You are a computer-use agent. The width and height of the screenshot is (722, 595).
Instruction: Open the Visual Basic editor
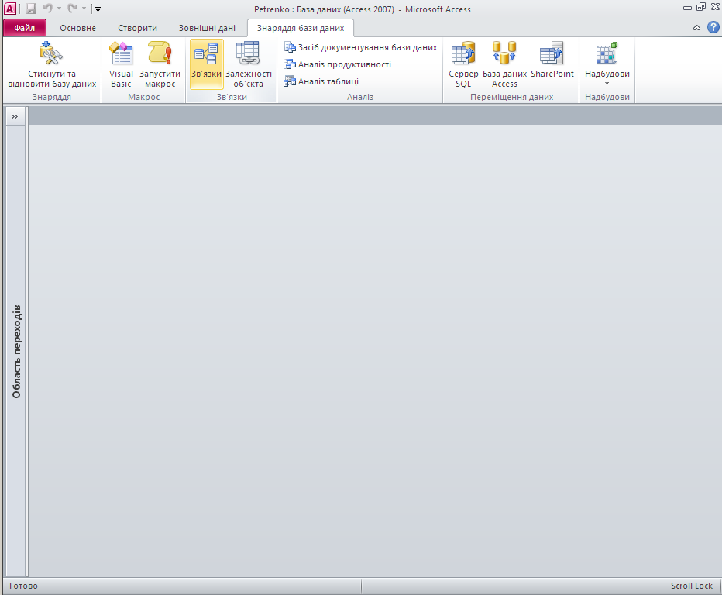121,64
